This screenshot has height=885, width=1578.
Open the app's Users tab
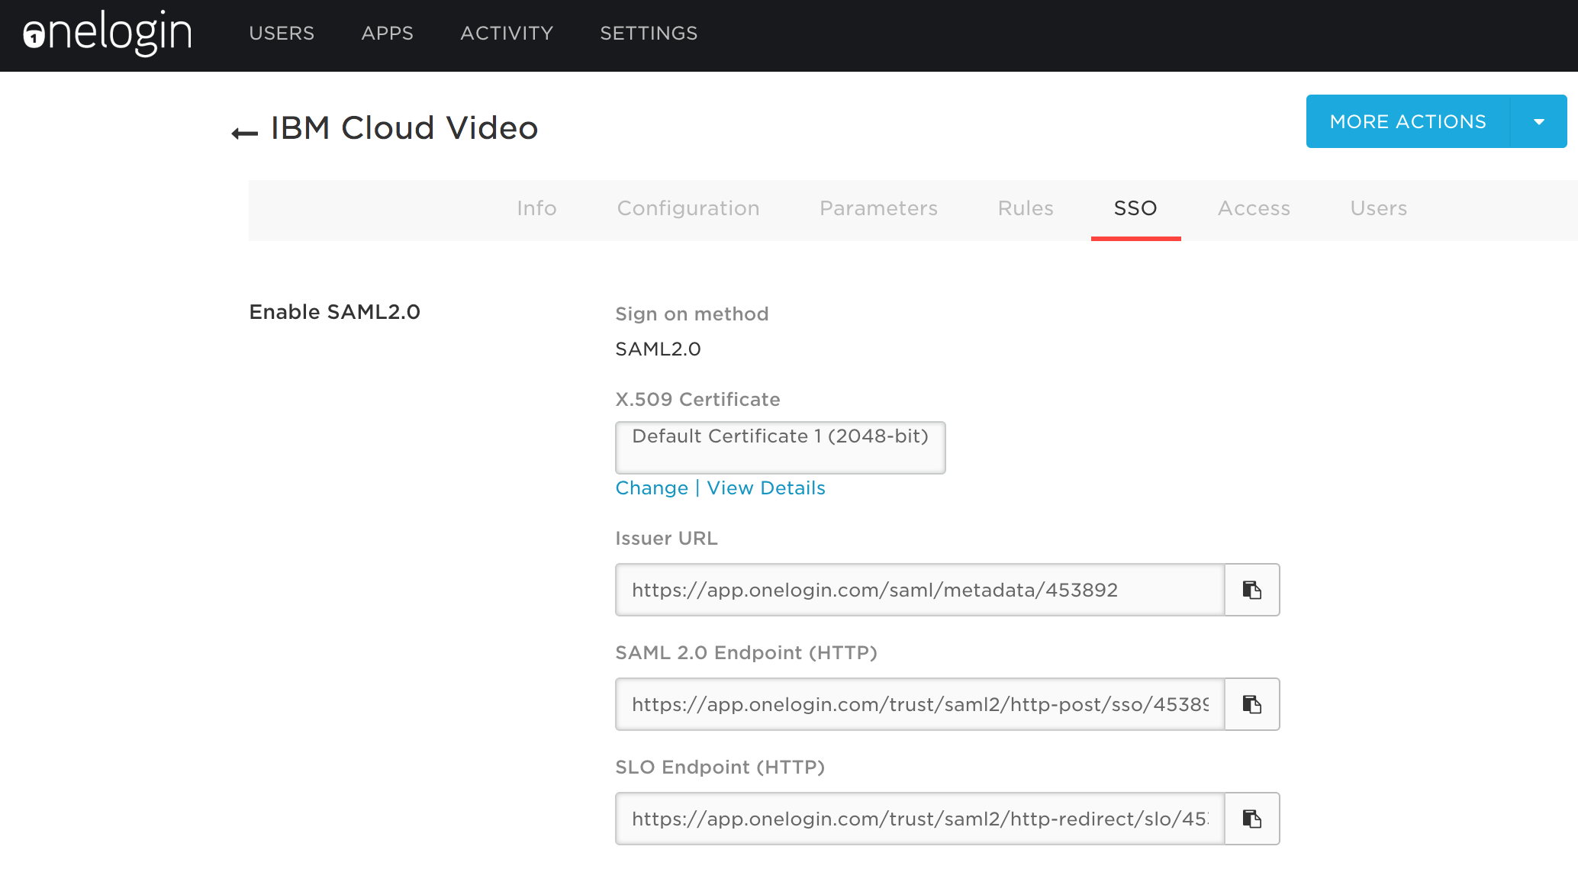coord(1378,208)
